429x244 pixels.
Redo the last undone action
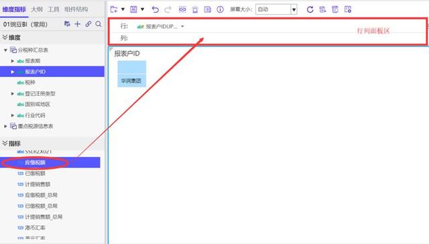point(168,9)
